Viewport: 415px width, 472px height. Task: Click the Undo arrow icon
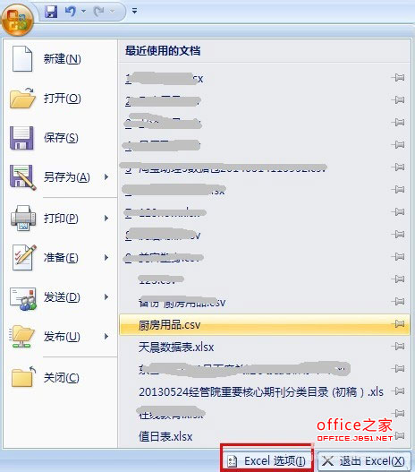(x=71, y=12)
